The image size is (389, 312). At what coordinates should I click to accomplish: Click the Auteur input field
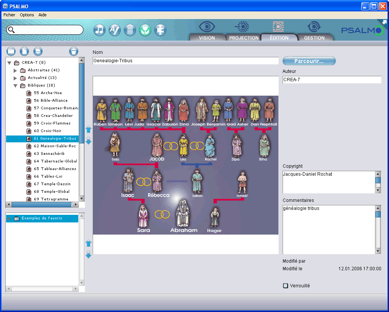[332, 80]
